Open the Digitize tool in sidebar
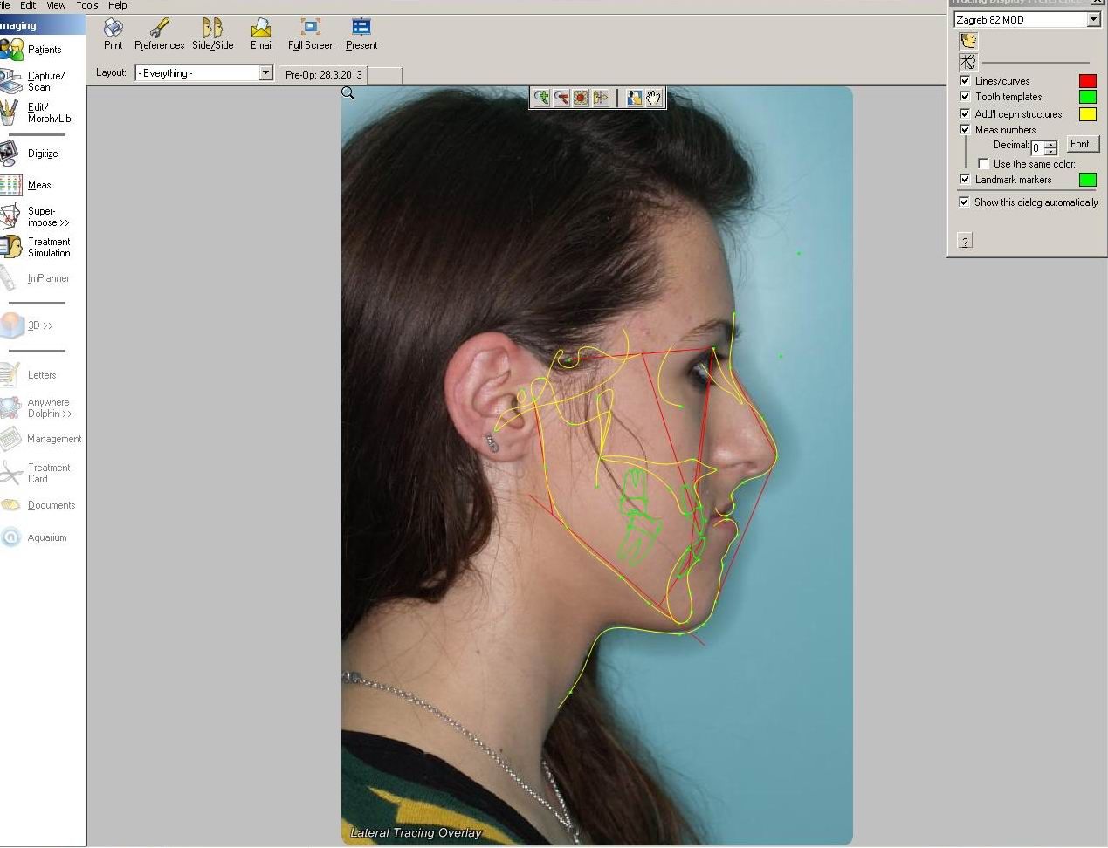This screenshot has width=1108, height=848. (x=31, y=154)
